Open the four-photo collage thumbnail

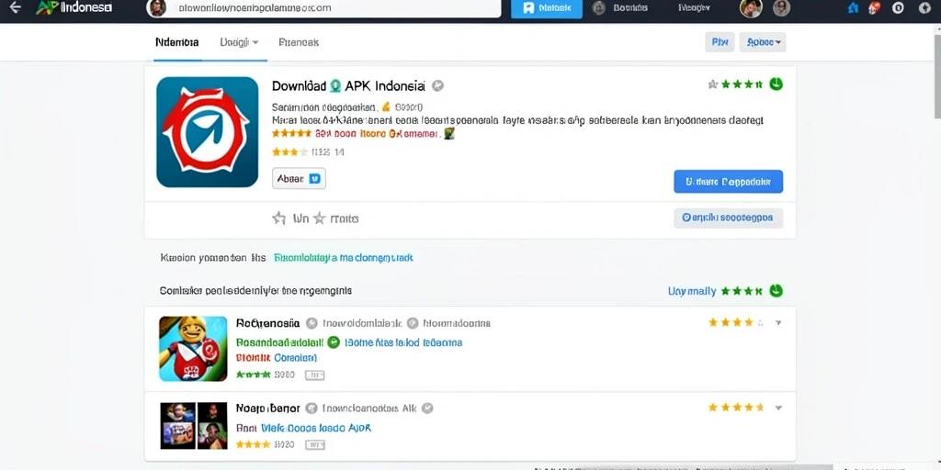(193, 426)
